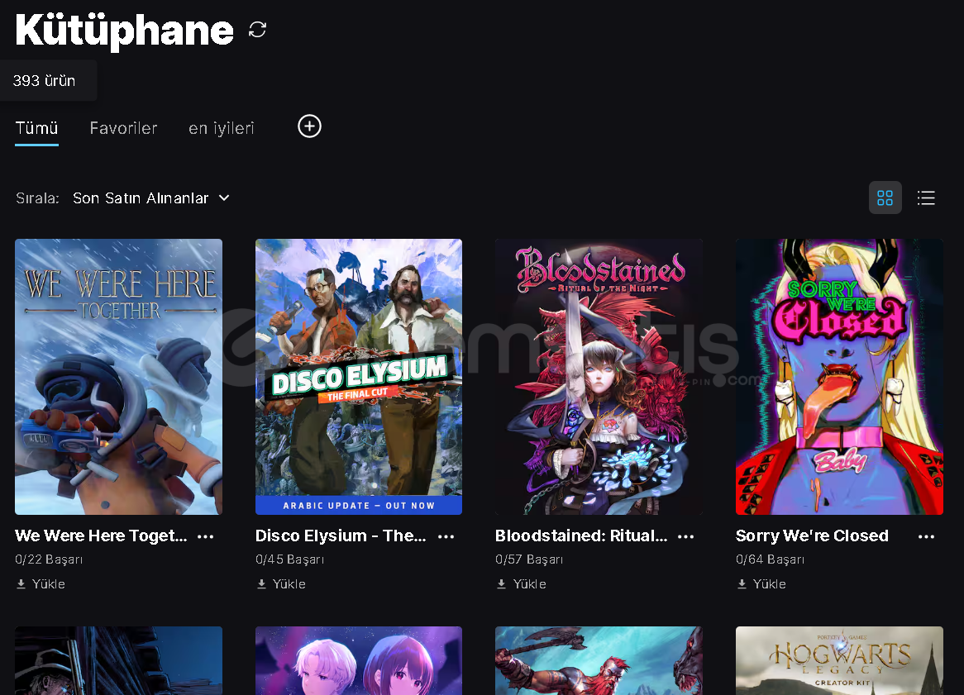Click the 'Bloodstained: Ritual...' title
Viewport: 964px width, 695px height.
581,536
